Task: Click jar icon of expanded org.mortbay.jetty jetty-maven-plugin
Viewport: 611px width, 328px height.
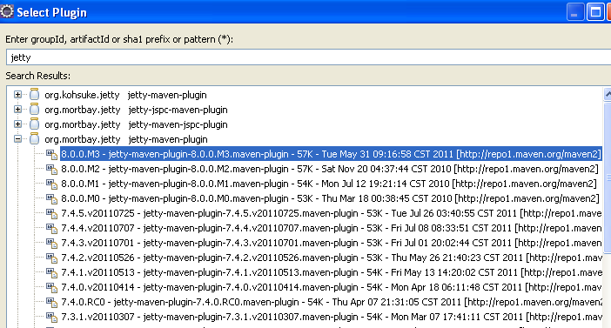Action: (34, 138)
